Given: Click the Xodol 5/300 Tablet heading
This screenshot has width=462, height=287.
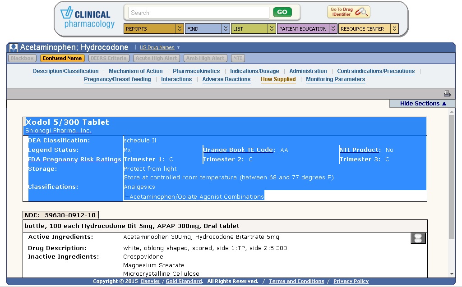Looking at the screenshot, I should [x=67, y=122].
